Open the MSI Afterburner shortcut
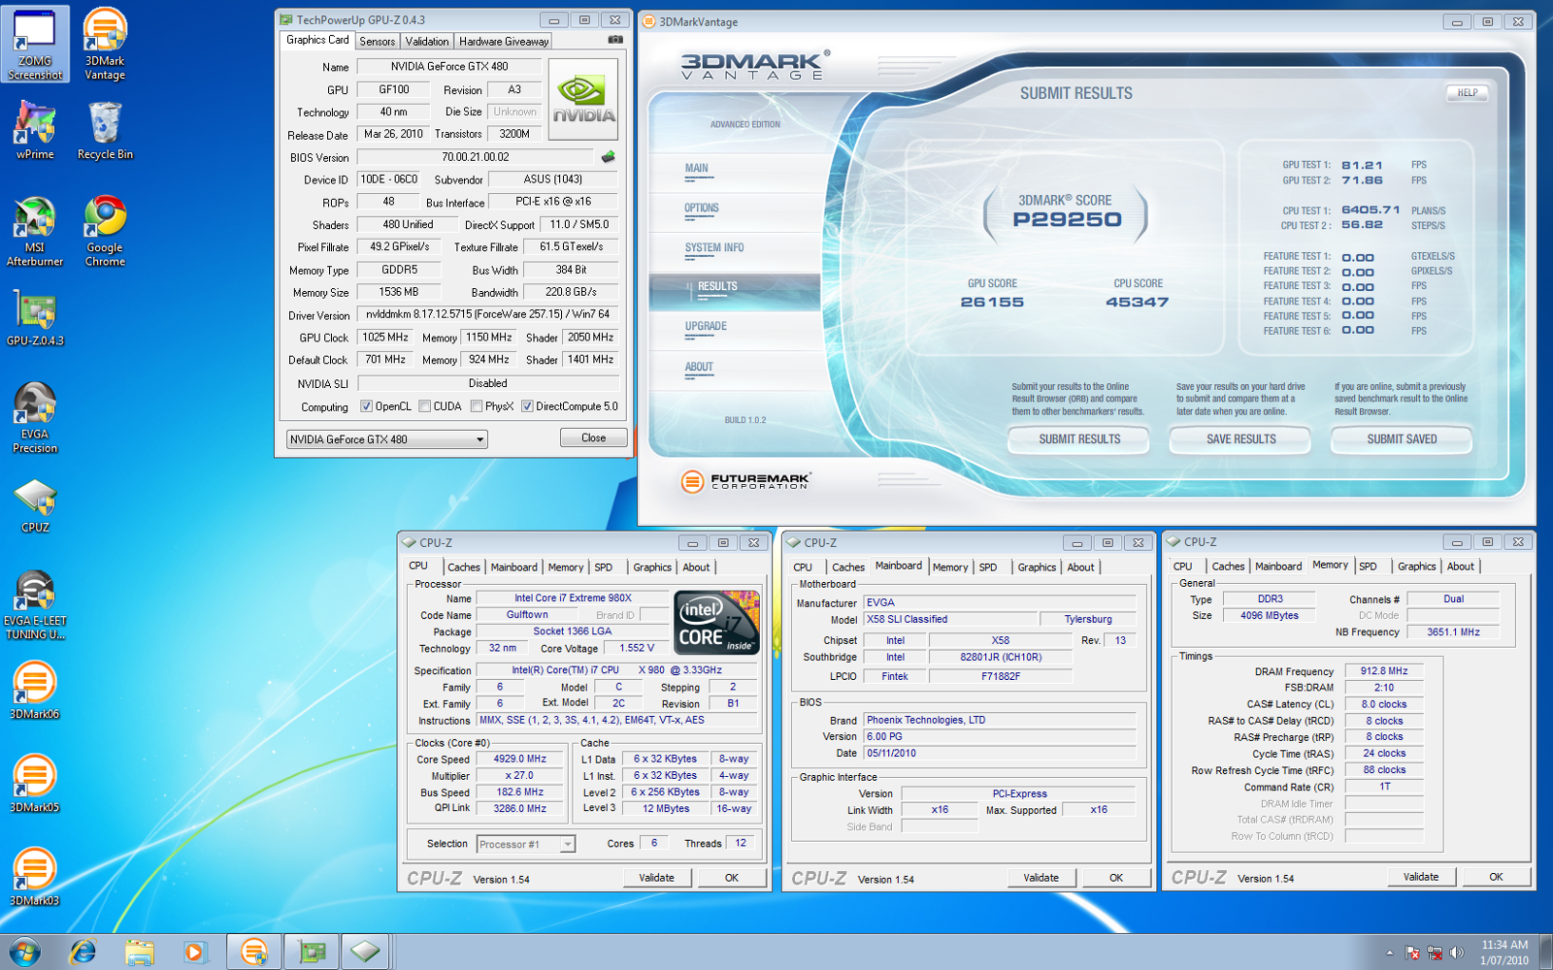Image resolution: width=1553 pixels, height=970 pixels. pos(35,231)
